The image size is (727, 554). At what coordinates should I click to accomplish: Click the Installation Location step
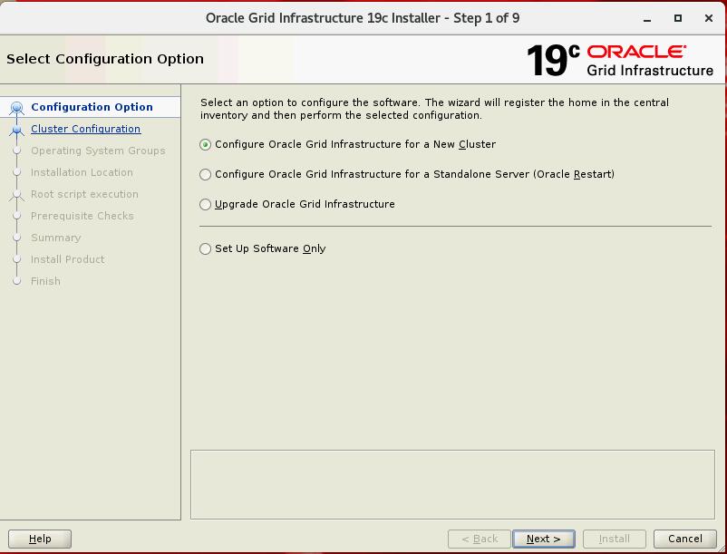pyautogui.click(x=82, y=172)
